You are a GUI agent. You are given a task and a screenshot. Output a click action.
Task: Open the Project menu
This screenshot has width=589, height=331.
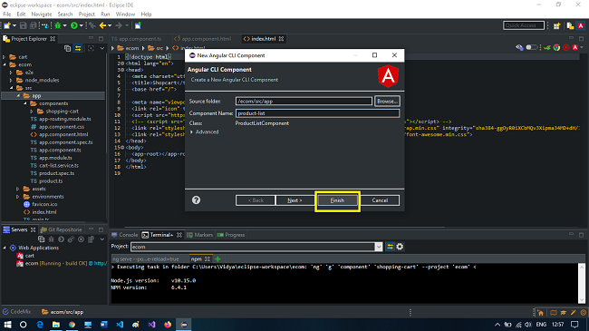86,15
